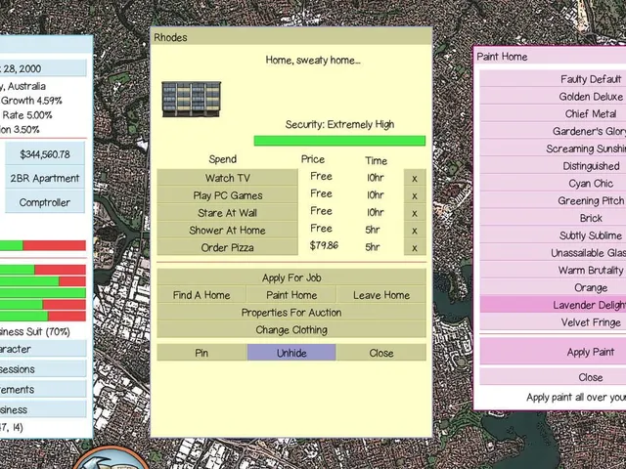The image size is (626, 469).
Task: Click the apartment building picture
Action: tap(192, 100)
